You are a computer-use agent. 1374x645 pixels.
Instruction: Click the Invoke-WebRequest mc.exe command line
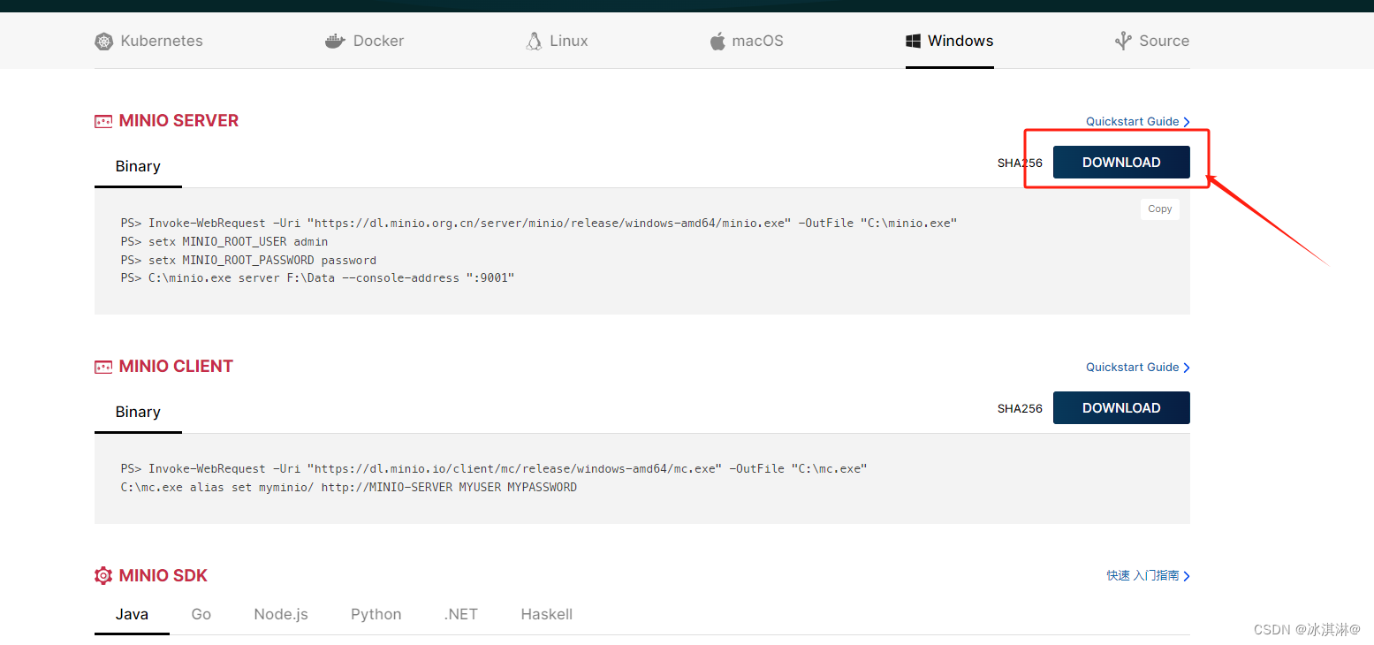(494, 469)
